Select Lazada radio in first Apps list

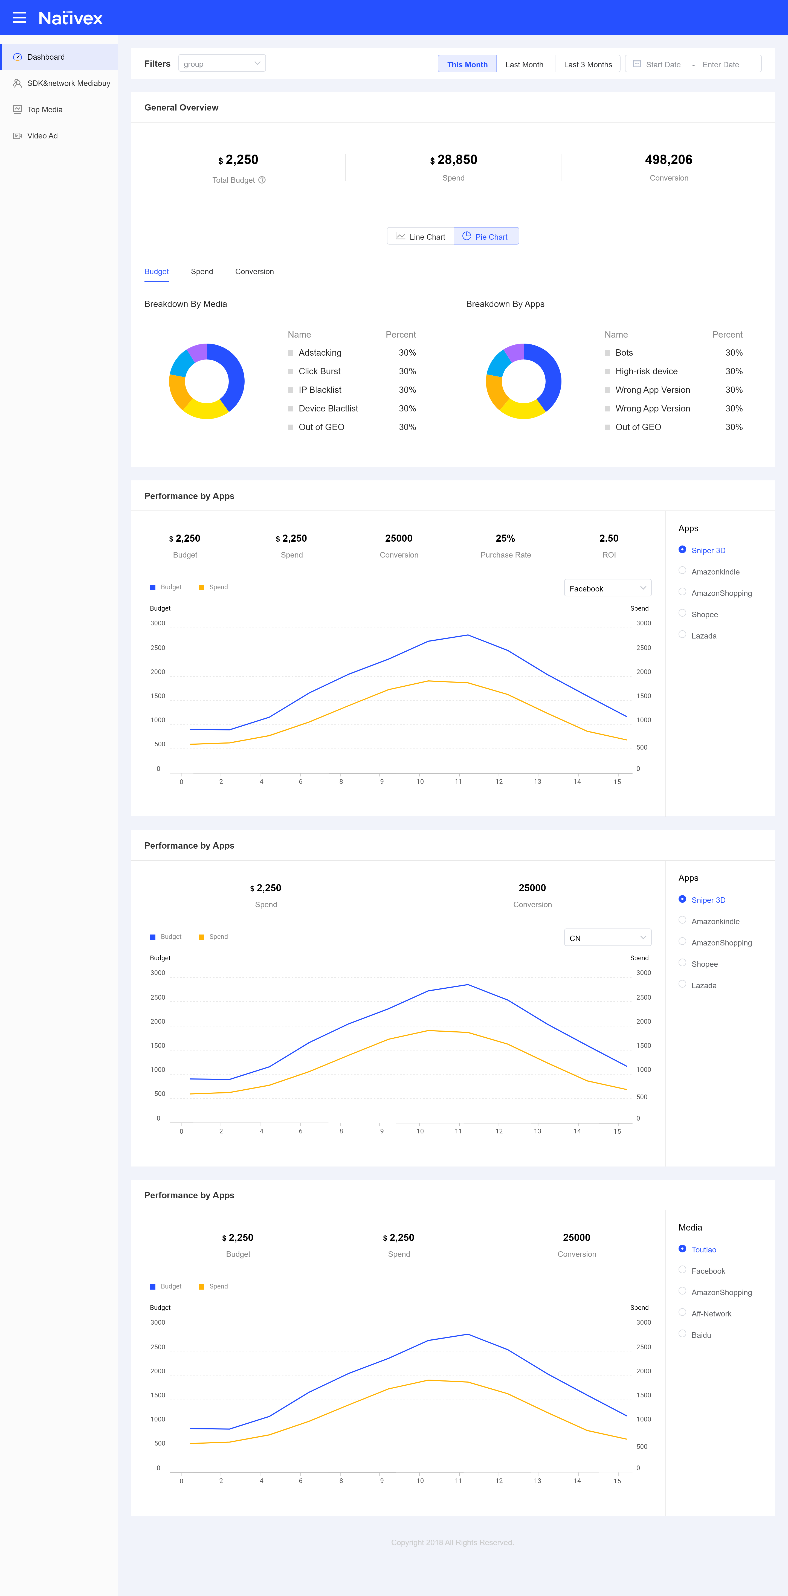click(682, 634)
